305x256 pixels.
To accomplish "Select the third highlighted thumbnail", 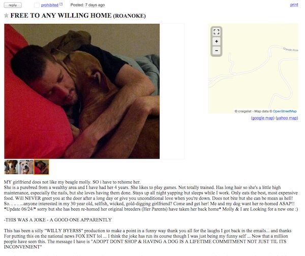I will pos(42,167).
